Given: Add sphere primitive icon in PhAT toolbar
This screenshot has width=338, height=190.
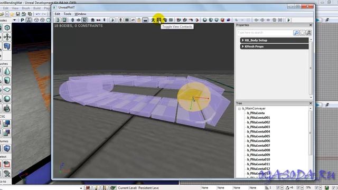Looking at the screenshot, I should coord(204,20).
